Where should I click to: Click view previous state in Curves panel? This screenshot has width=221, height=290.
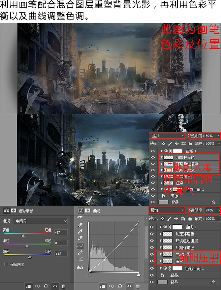pyautogui.click(x=111, y=286)
